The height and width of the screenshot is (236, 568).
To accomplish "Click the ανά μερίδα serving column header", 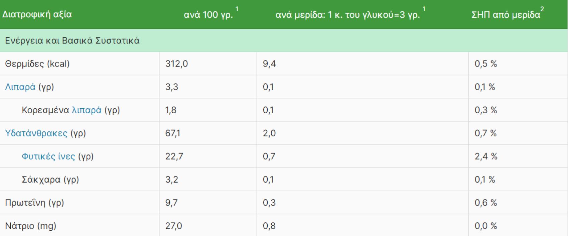I will [347, 15].
